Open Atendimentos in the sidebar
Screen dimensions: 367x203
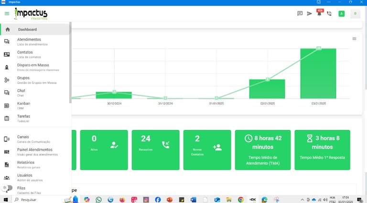tap(35, 42)
